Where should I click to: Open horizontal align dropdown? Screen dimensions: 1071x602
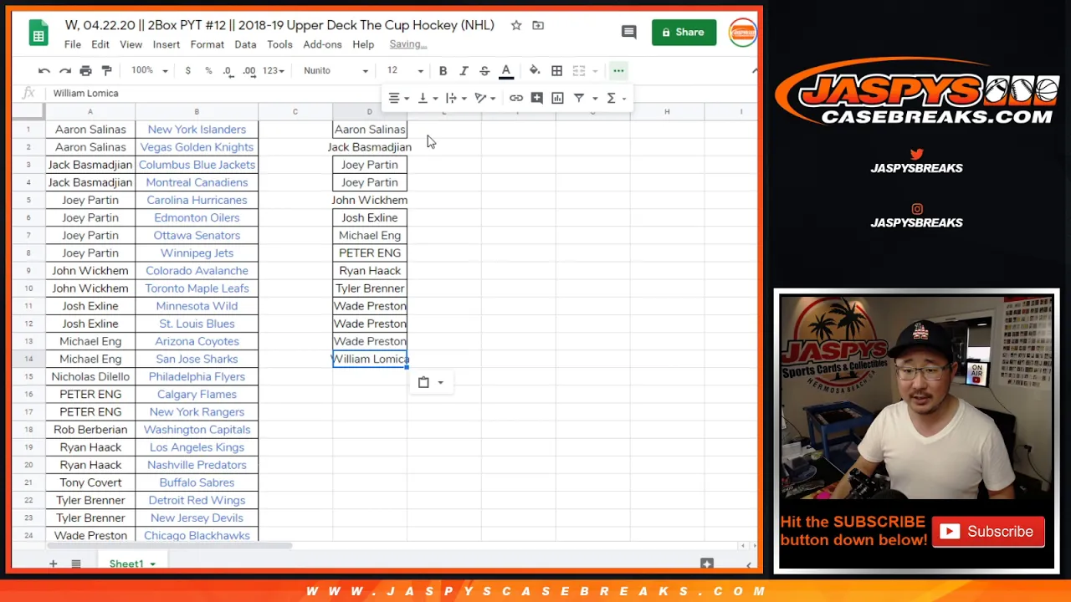click(x=398, y=98)
